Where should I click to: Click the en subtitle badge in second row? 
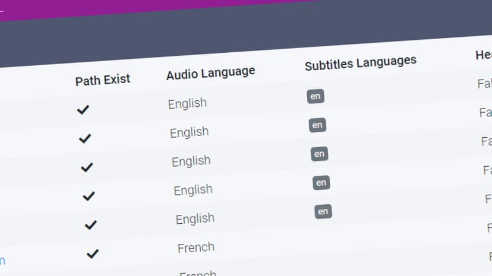(317, 125)
